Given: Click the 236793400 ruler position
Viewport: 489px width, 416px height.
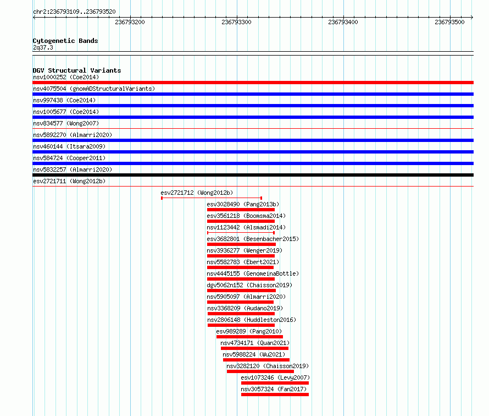Looking at the screenshot, I should click(x=343, y=22).
